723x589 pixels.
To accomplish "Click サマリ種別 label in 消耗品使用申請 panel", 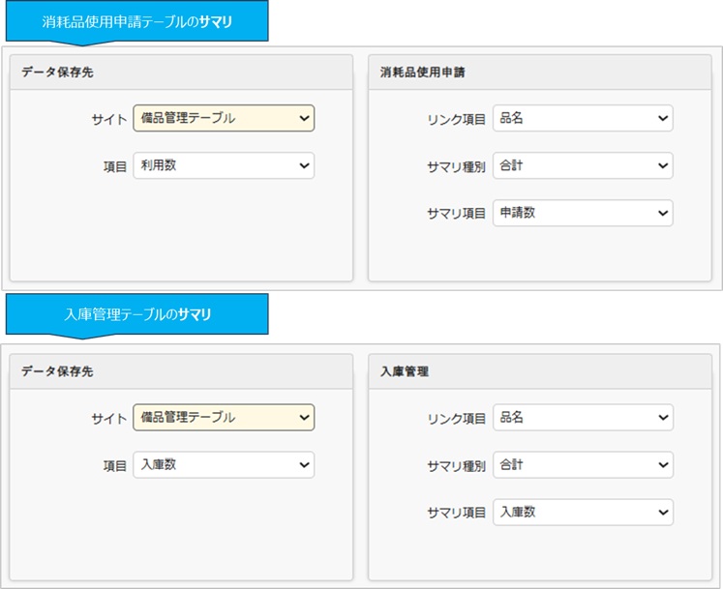I will [457, 166].
